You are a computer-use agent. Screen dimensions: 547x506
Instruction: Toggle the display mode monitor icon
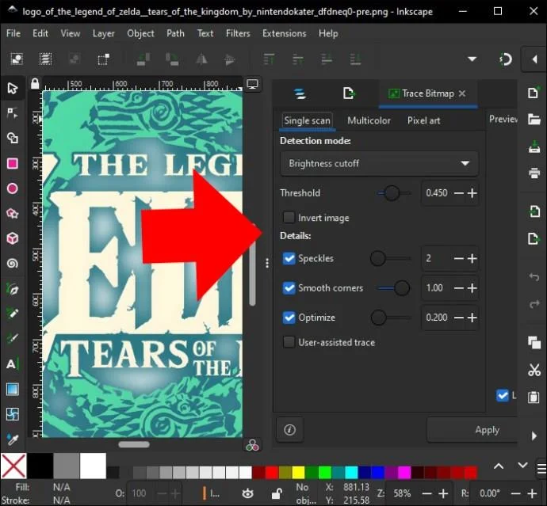(252, 84)
